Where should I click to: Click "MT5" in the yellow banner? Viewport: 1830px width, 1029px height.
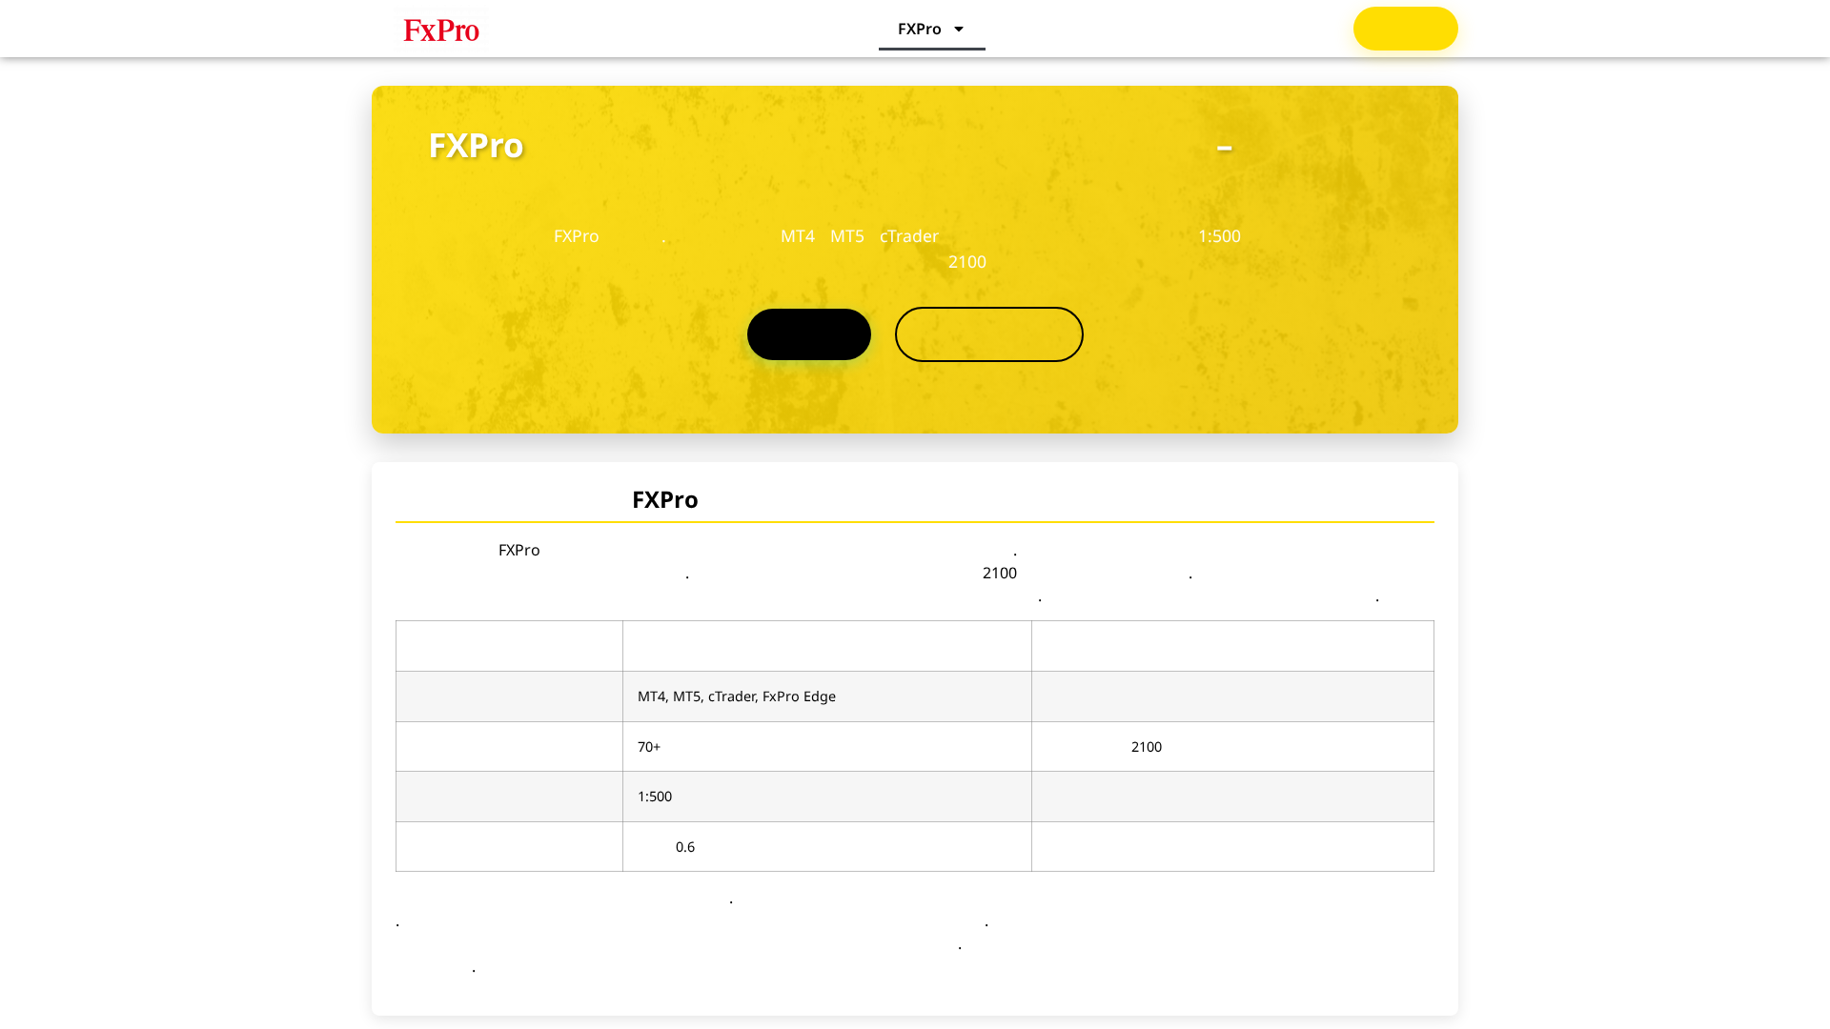pyautogui.click(x=846, y=236)
